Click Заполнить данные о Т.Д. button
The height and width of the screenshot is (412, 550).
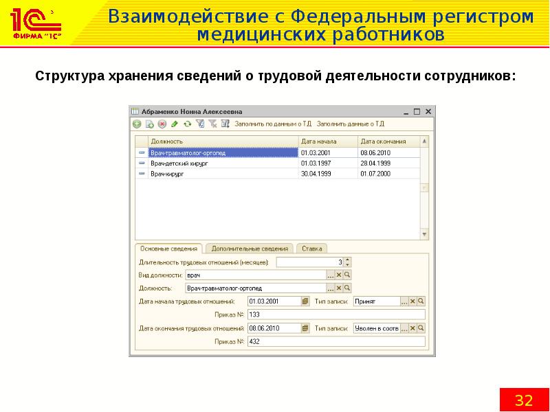[x=351, y=124]
